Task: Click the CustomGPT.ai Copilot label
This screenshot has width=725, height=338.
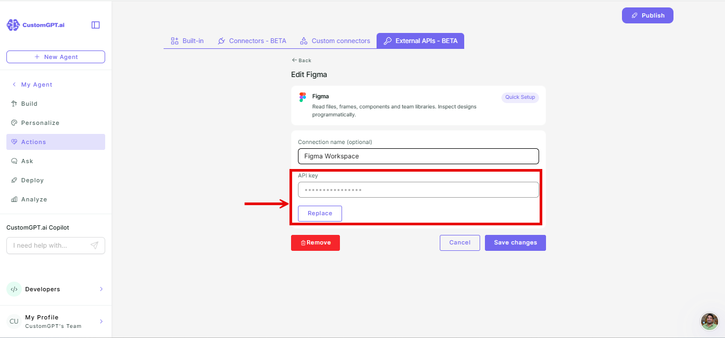Action: (x=38, y=227)
